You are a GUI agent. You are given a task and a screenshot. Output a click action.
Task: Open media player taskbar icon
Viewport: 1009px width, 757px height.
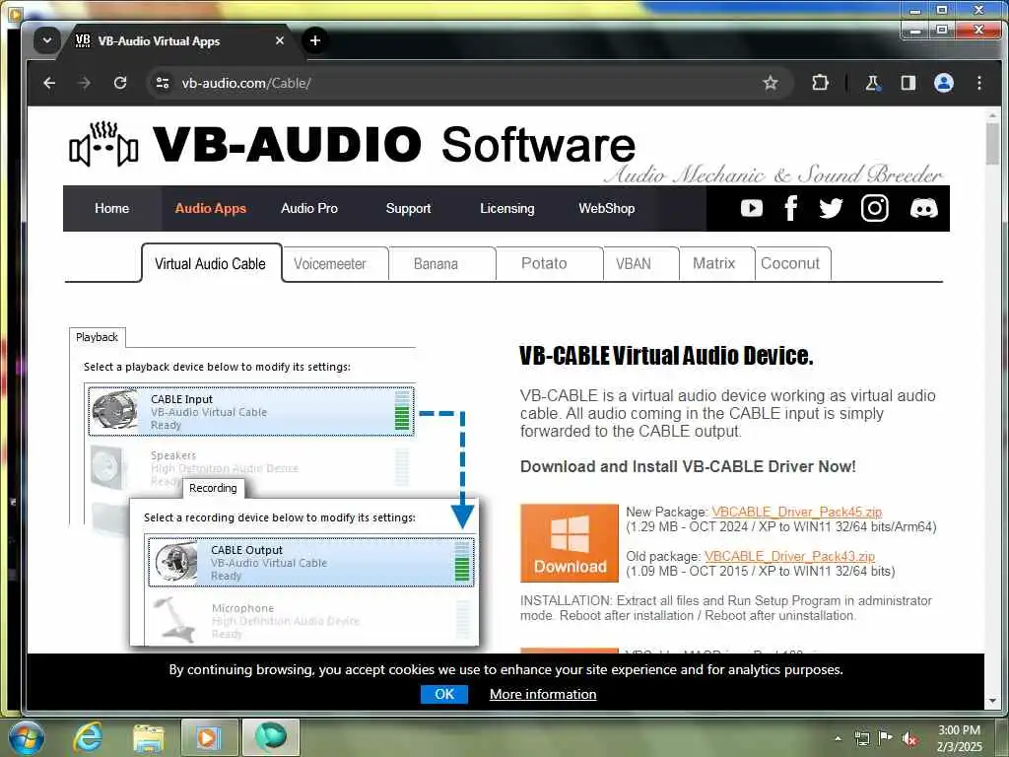point(209,737)
